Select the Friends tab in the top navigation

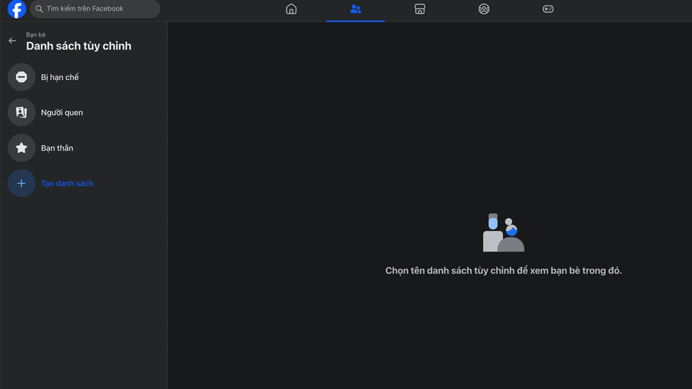(x=356, y=9)
